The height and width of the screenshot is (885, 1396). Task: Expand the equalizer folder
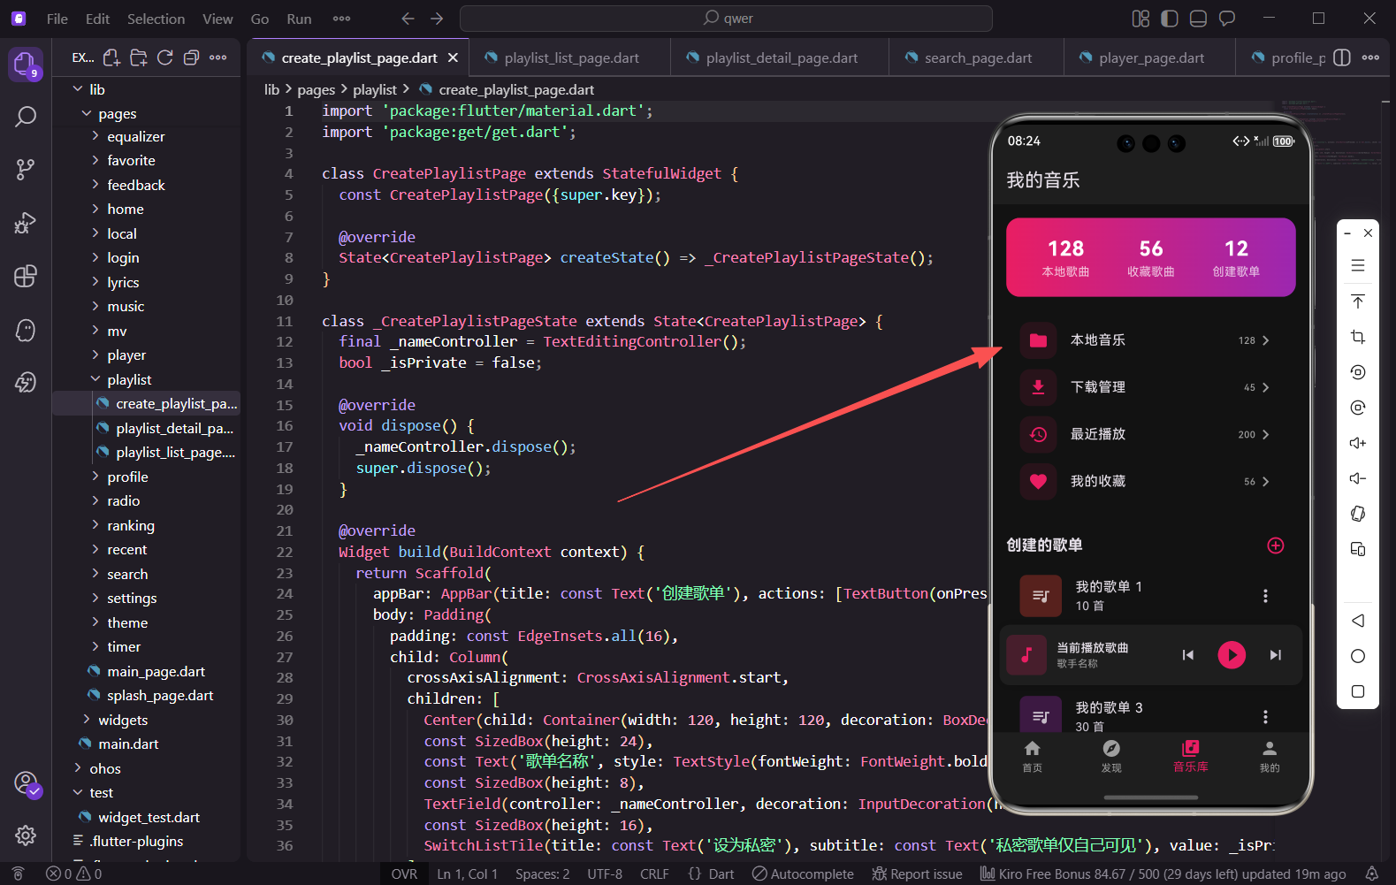135,136
